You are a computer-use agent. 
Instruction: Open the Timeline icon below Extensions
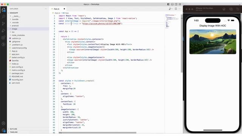(3, 45)
